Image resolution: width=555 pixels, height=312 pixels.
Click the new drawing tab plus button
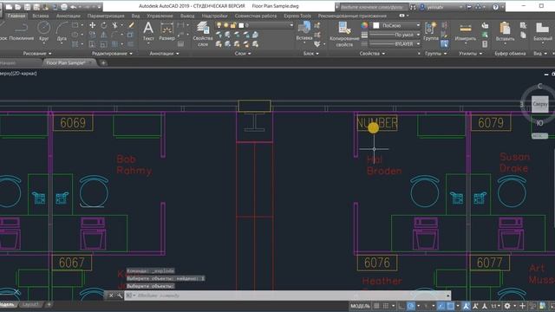point(103,63)
